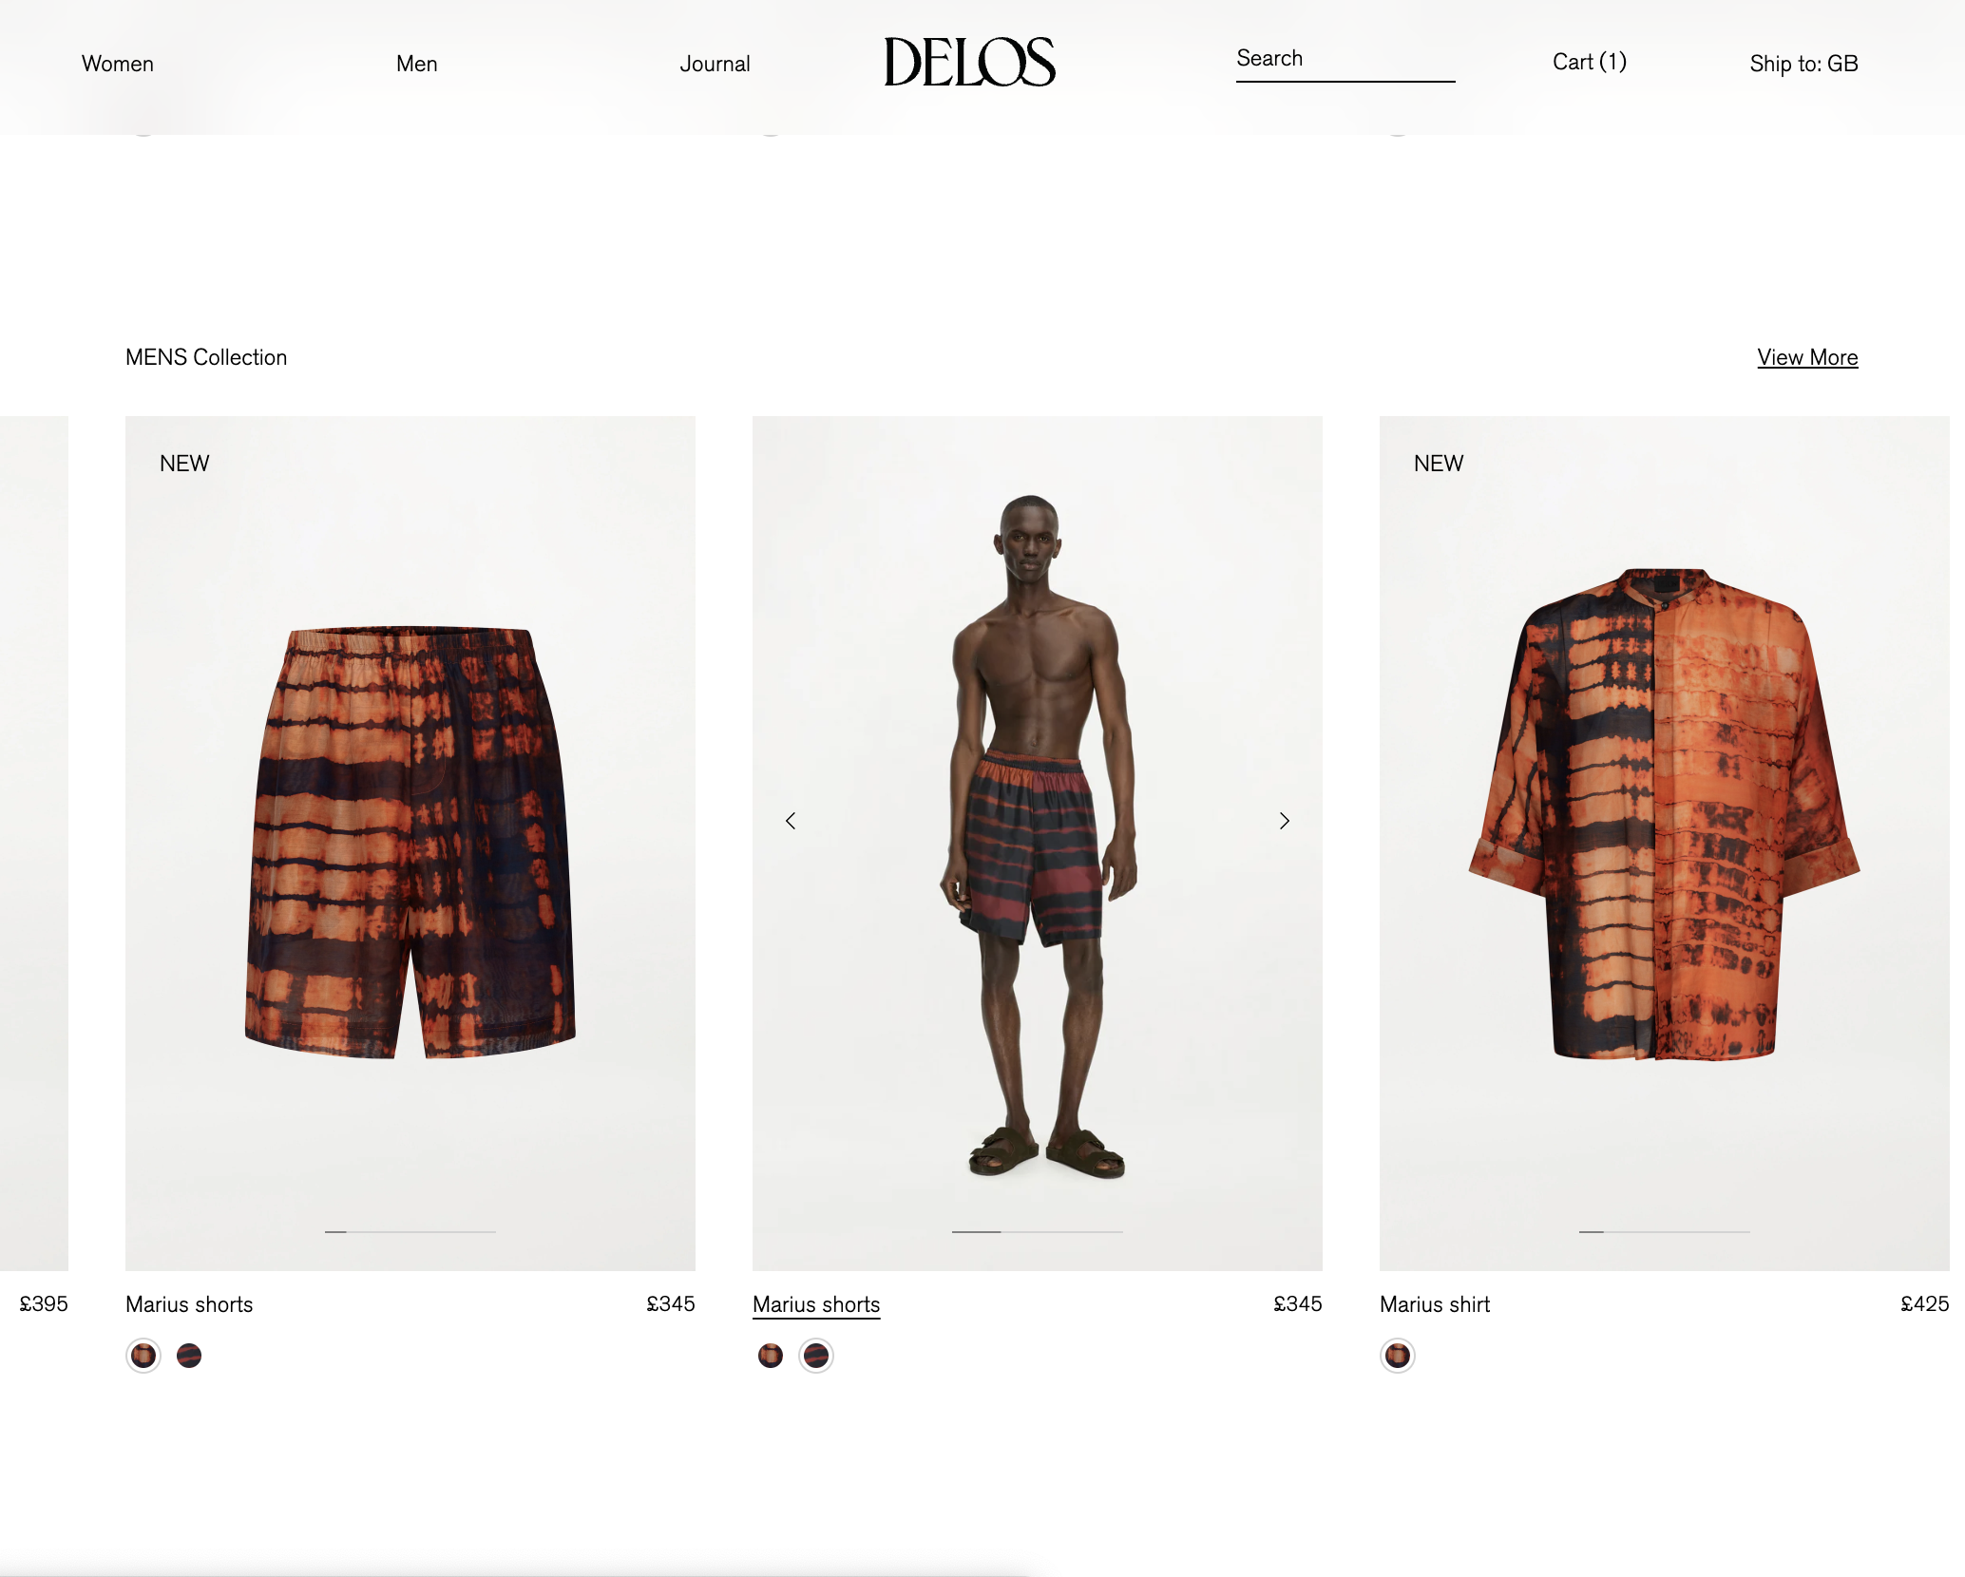This screenshot has width=1965, height=1577.
Task: Click the Marius shirt product image
Action: [x=1665, y=844]
